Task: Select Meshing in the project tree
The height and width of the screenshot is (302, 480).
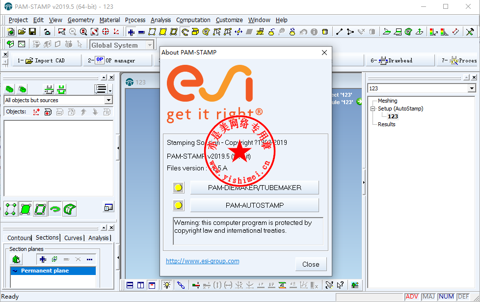Action: point(387,101)
